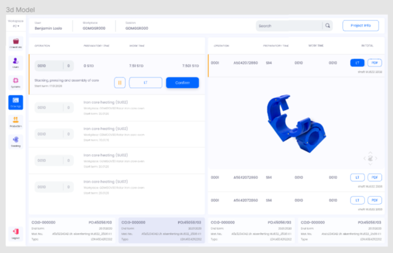Toggle the highlighted LT button in first row
This screenshot has height=253, width=393.
(x=357, y=63)
